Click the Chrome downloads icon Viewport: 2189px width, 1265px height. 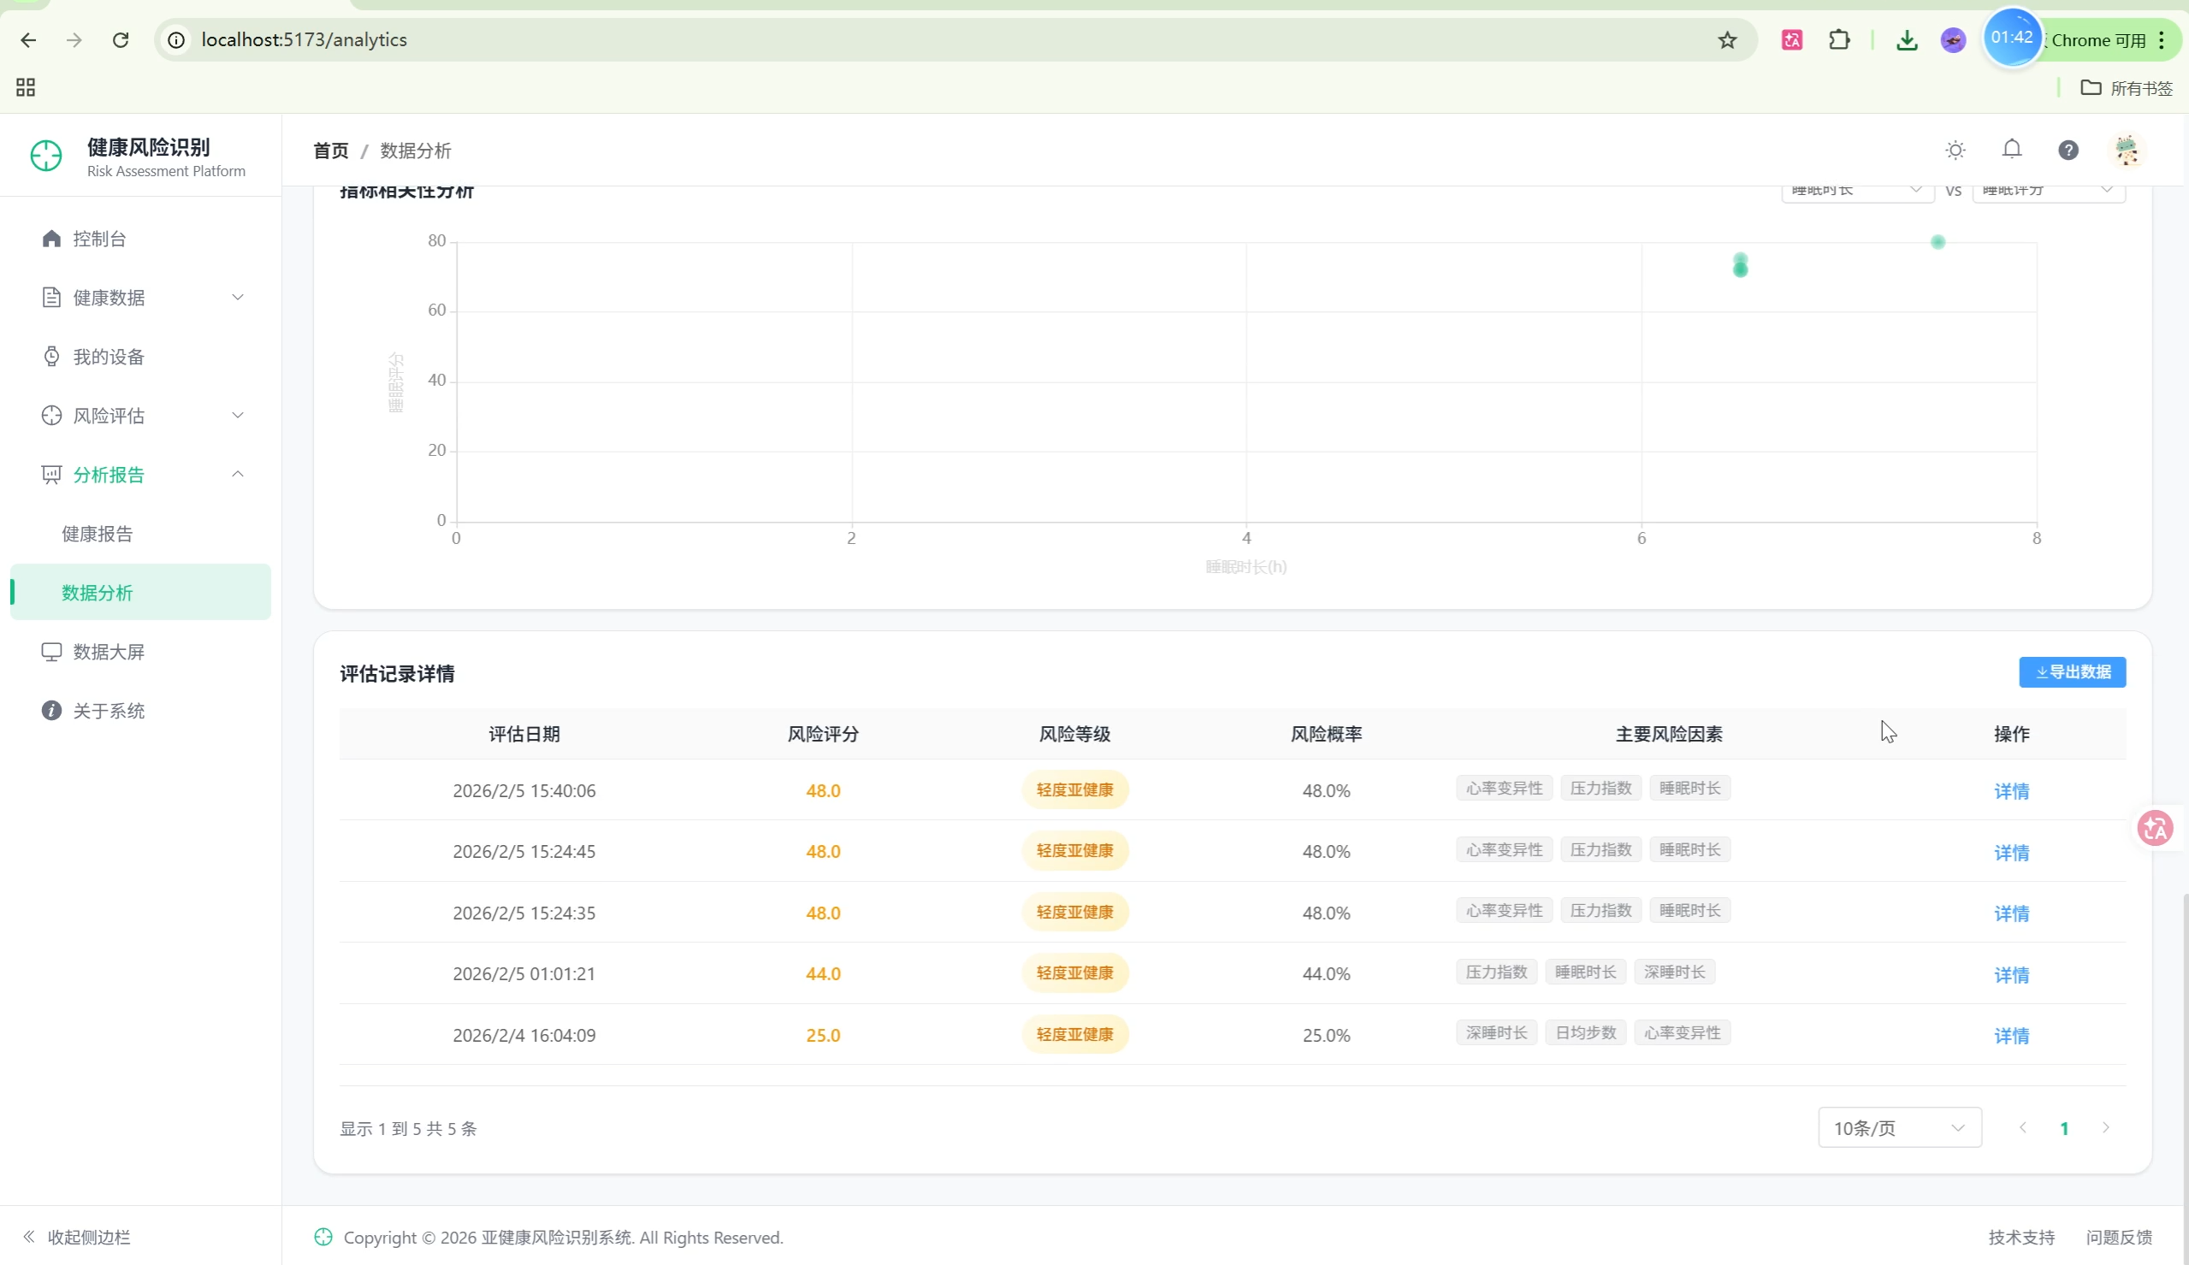(x=1906, y=40)
